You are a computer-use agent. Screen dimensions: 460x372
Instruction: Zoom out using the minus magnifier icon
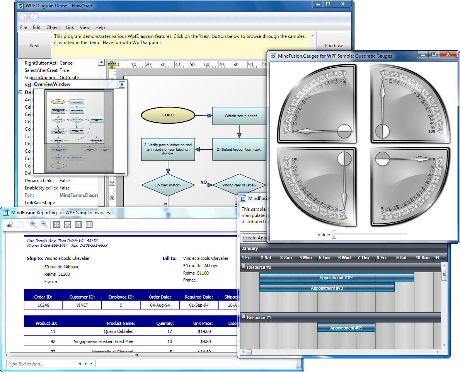tap(44, 225)
